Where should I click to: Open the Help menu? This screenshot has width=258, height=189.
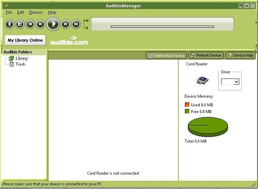52,12
